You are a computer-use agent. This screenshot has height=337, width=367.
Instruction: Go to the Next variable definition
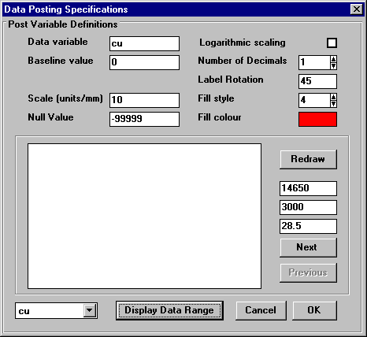[x=308, y=247]
